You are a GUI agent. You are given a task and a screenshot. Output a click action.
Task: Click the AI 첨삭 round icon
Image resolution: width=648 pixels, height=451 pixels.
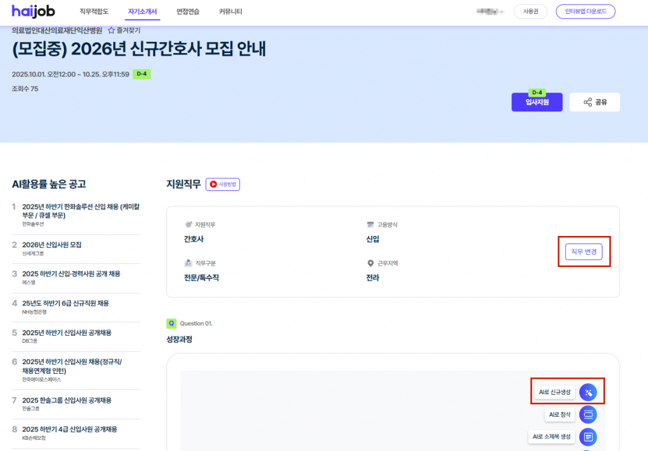588,415
